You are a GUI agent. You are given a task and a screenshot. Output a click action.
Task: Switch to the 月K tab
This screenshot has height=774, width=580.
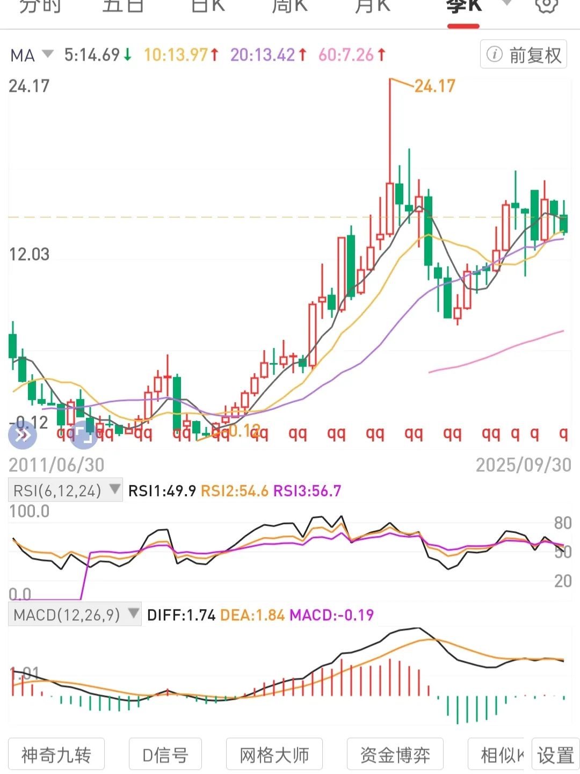pyautogui.click(x=373, y=6)
